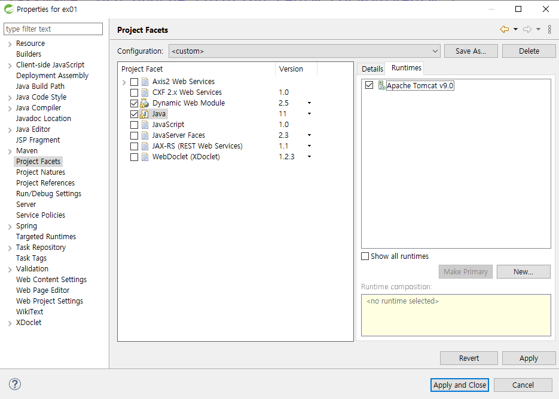Expand the XDoclet tree node
This screenshot has width=559, height=399.
click(10, 323)
